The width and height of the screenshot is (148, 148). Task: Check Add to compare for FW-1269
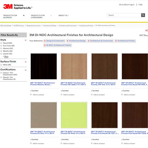(61, 95)
